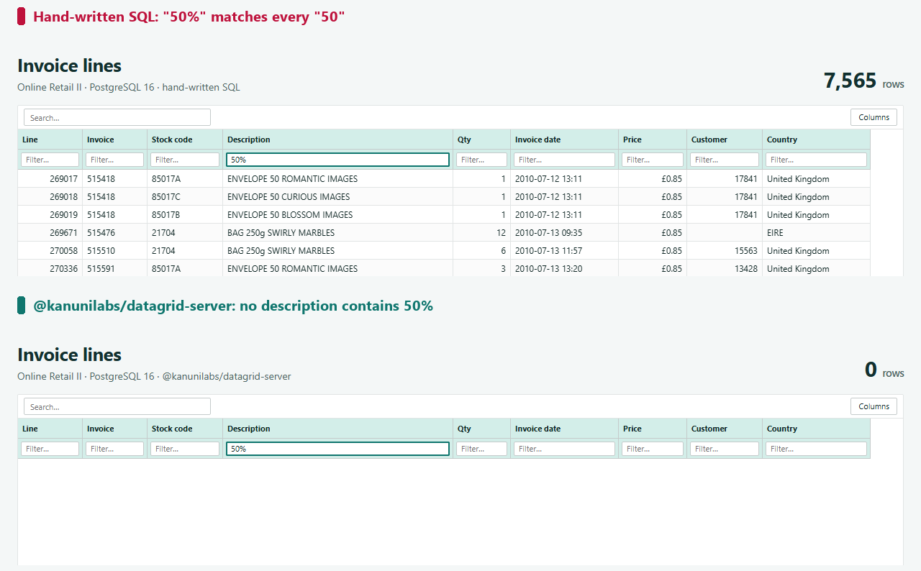
Task: Sort by Description header in hand-written SQL grid
Action: [x=338, y=140]
